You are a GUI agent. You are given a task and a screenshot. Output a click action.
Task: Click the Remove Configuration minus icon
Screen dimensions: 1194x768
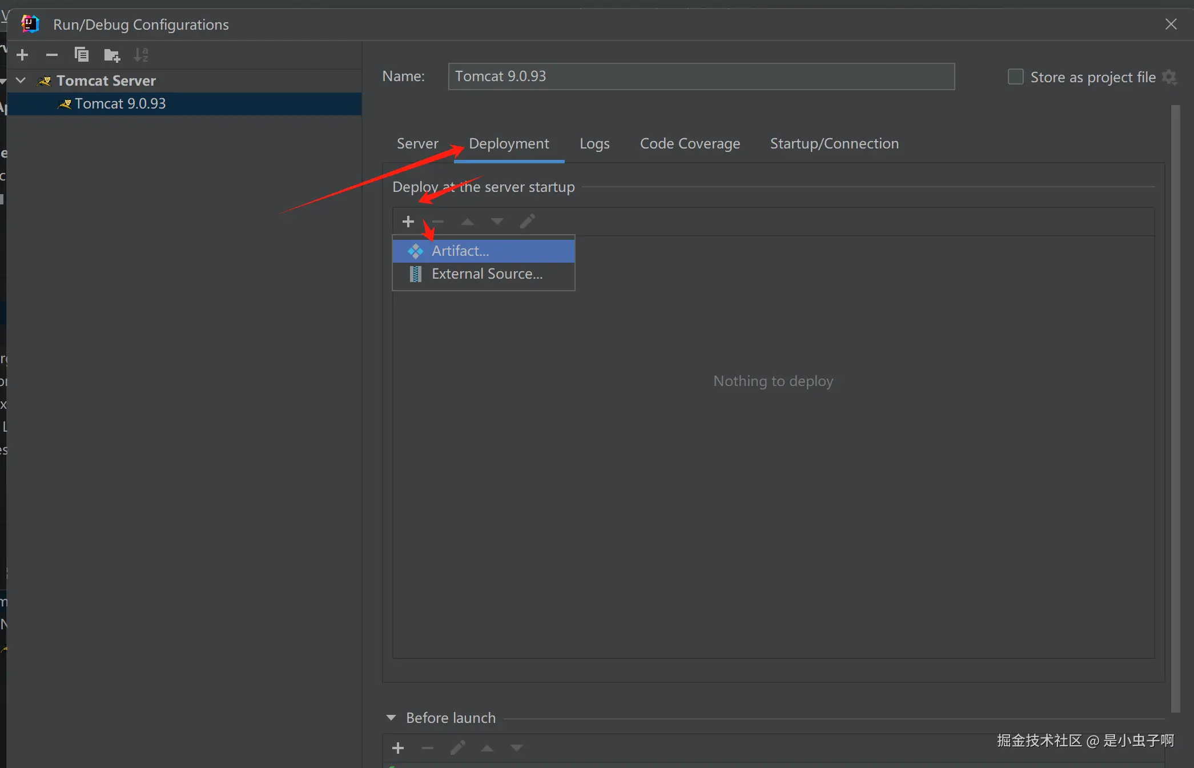coord(52,55)
